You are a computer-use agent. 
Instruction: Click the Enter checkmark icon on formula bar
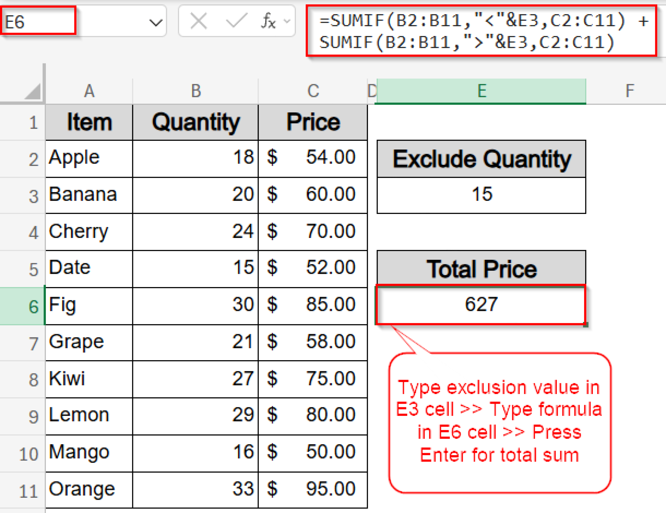pos(237,21)
